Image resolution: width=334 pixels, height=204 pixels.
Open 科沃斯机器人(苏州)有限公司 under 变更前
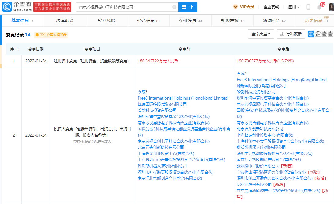(162, 166)
